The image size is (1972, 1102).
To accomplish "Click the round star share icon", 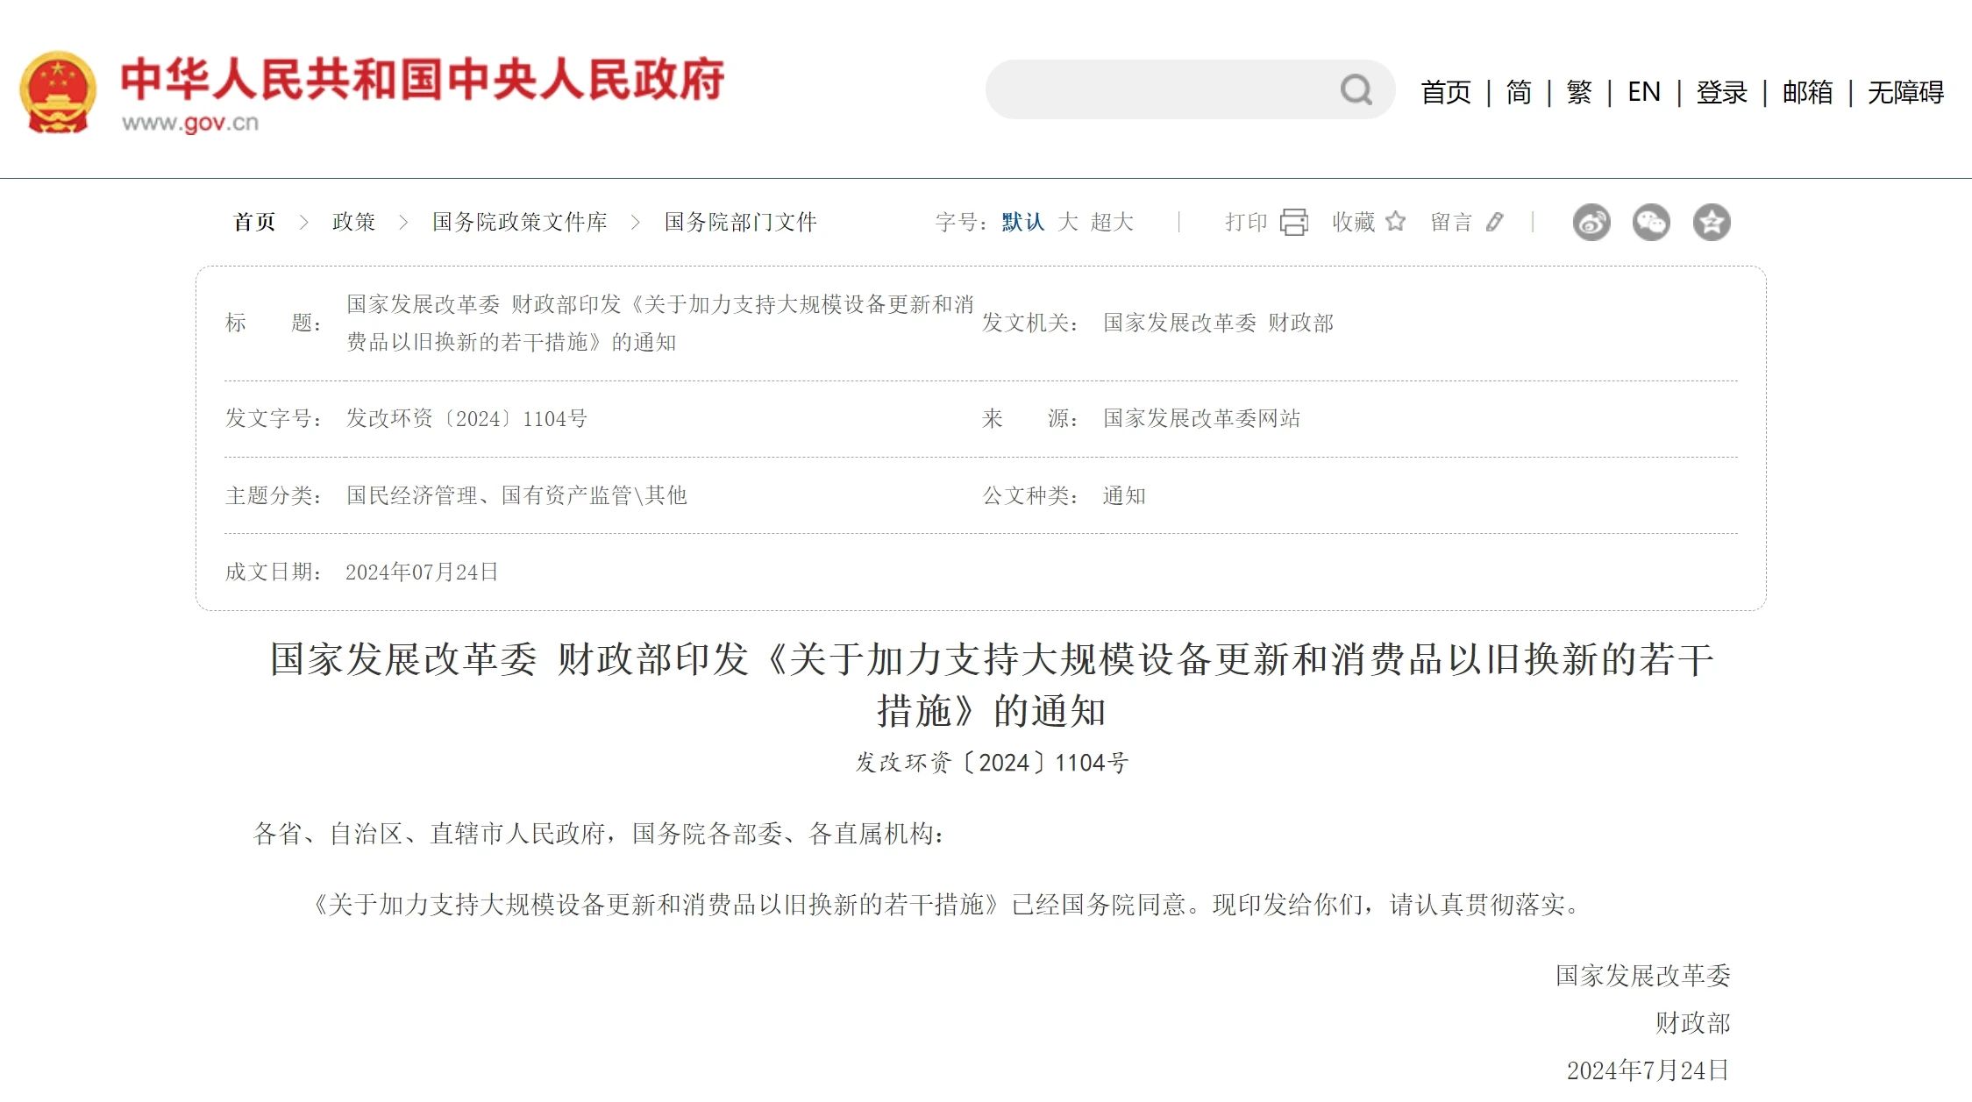I will pos(1711,222).
